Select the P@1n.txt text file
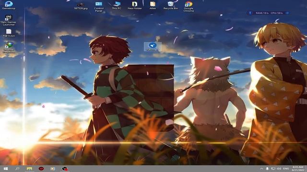Screen dimensions: 307x172 [x=9, y=33]
